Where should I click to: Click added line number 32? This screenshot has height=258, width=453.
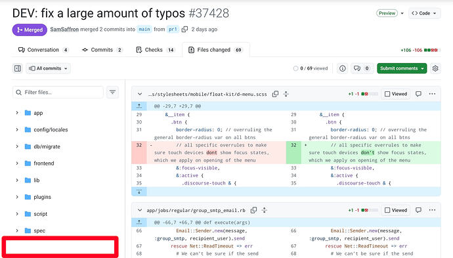tap(293, 145)
